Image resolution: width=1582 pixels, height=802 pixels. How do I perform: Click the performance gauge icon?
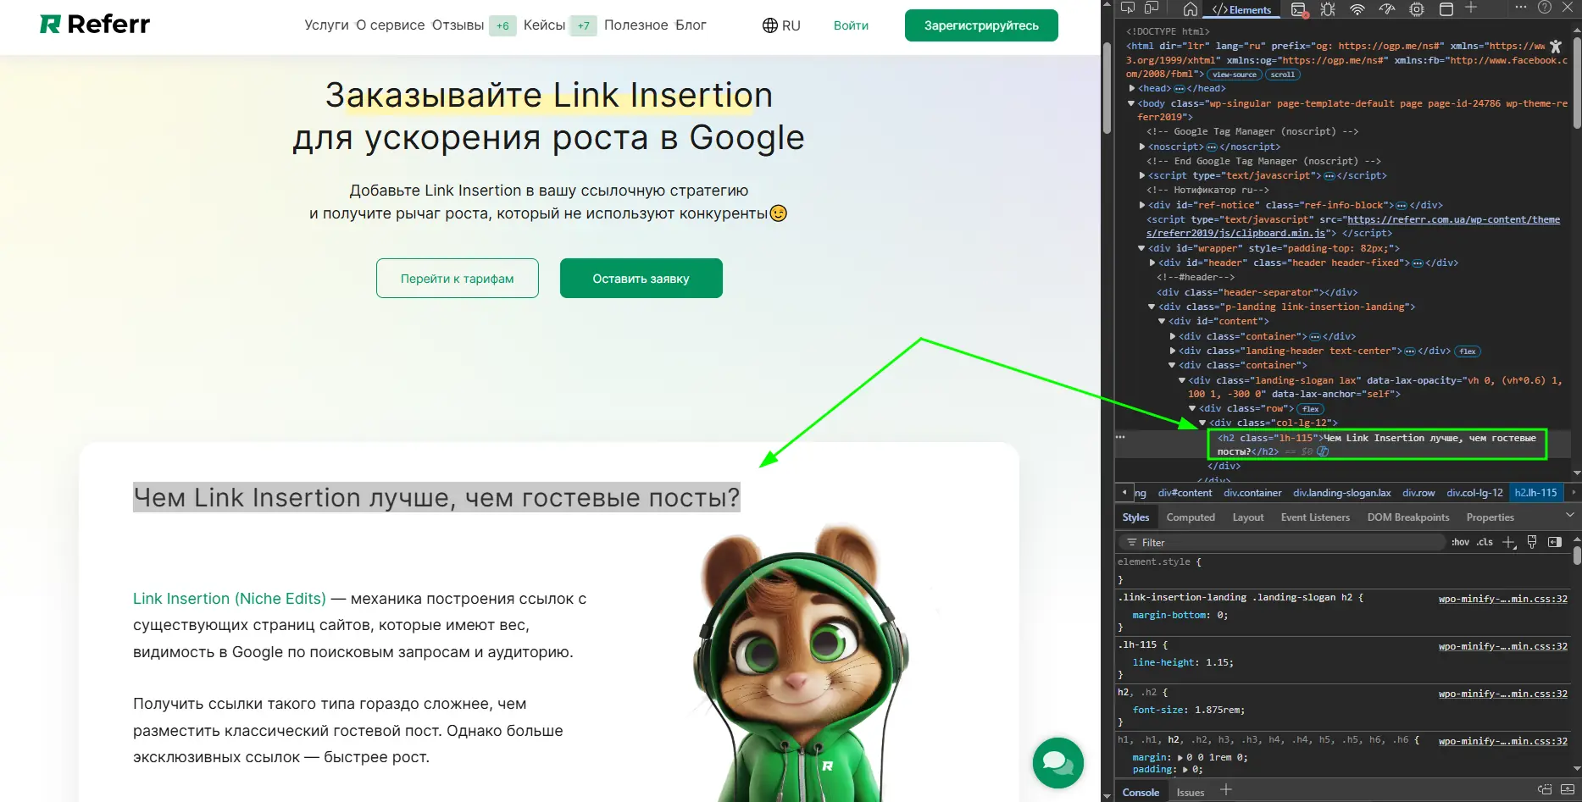click(x=1386, y=9)
